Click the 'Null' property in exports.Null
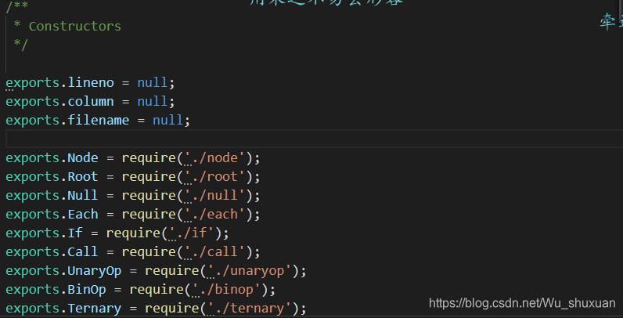Viewport: 623px width, 318px height. tap(83, 195)
